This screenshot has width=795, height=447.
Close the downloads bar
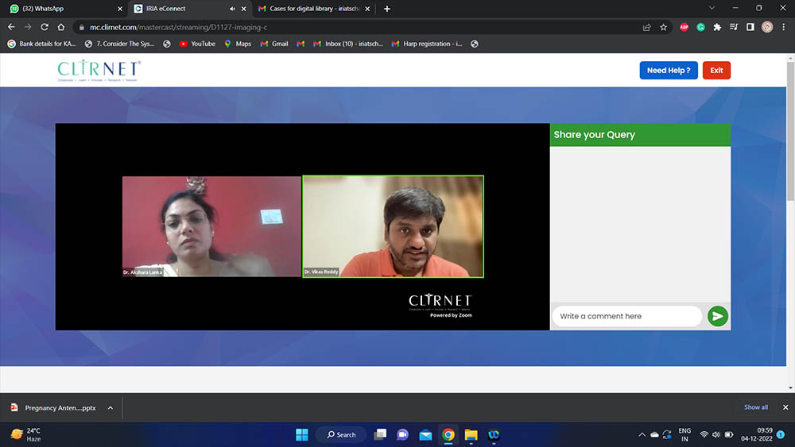785,407
